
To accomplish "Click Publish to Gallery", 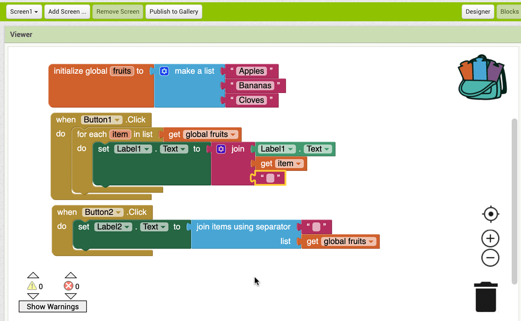I will point(173,11).
